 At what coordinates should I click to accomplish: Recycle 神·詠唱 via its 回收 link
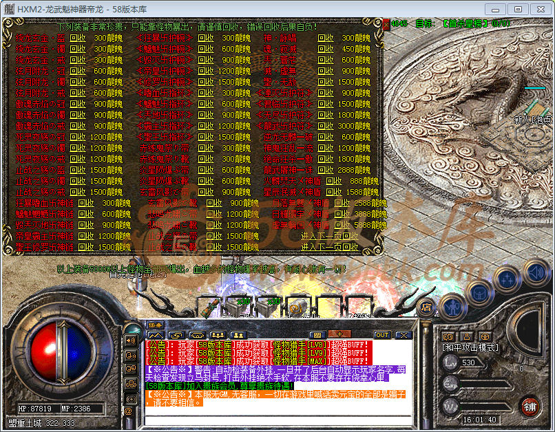click(325, 38)
